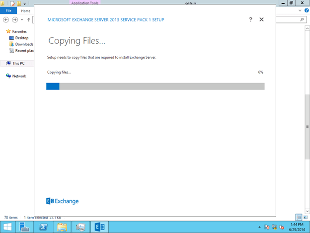The width and height of the screenshot is (310, 233).
Task: Open the File ribbon menu
Action: [8, 10]
